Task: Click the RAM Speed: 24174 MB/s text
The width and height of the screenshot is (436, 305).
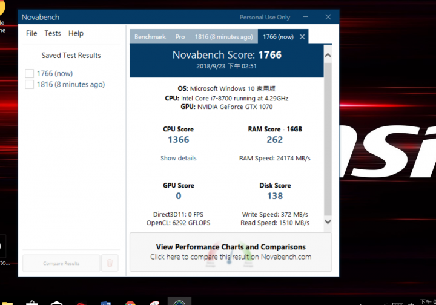Action: click(275, 158)
